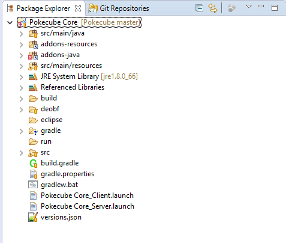Screen dimensions: 286x243
Task: Click the gradlew.bat batch file icon
Action: click(x=33, y=185)
